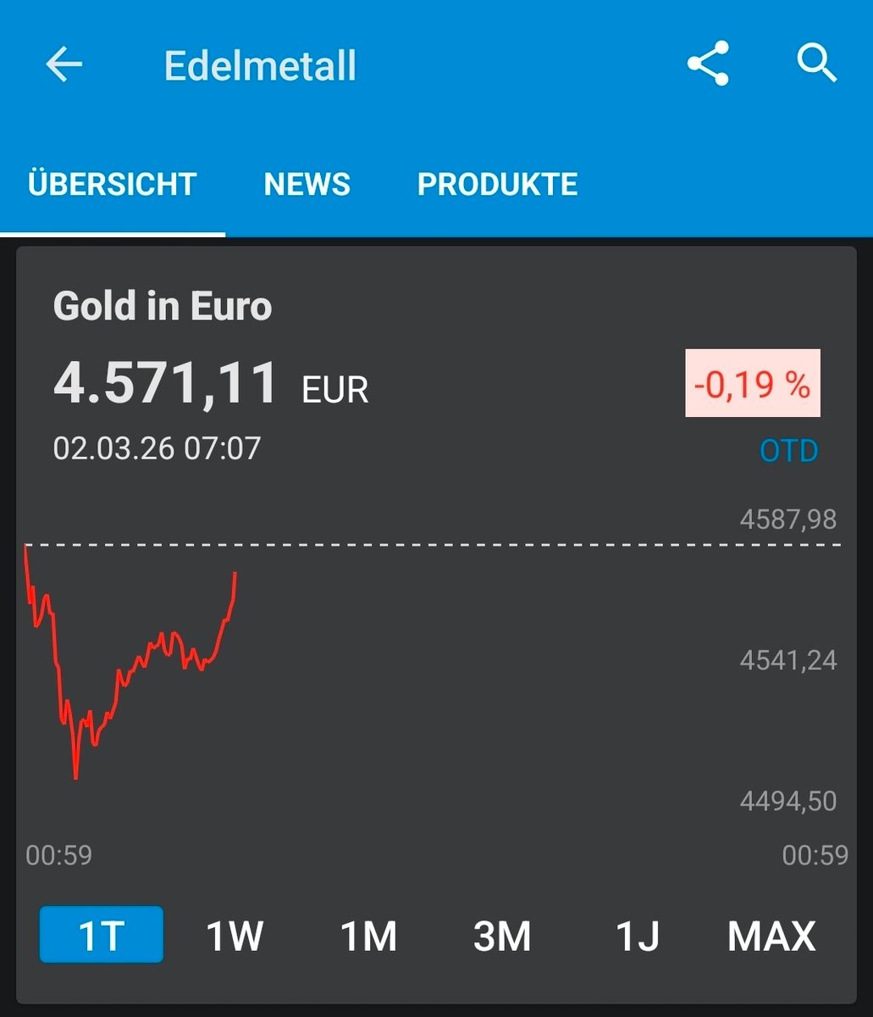Click the dashed reference line in chart
This screenshot has width=873, height=1017.
point(508,545)
